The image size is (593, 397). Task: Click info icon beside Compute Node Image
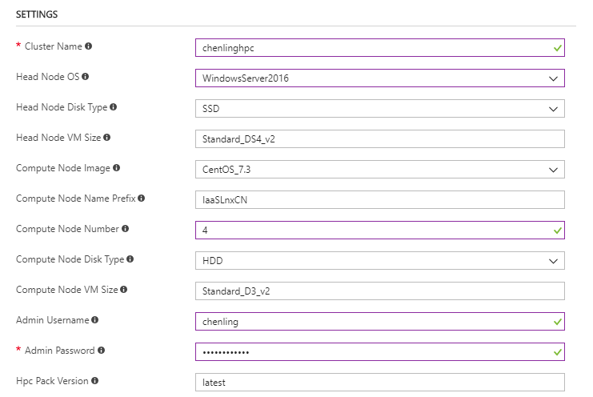click(x=117, y=168)
